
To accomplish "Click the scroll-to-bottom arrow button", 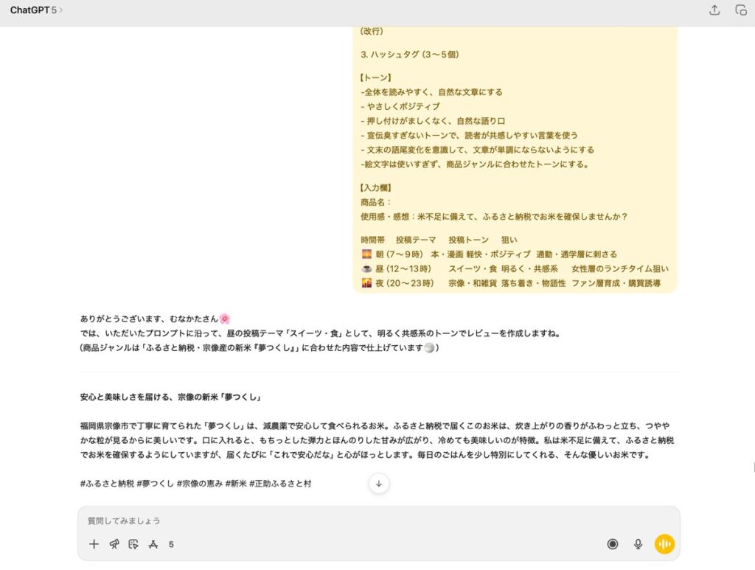I will [x=379, y=483].
